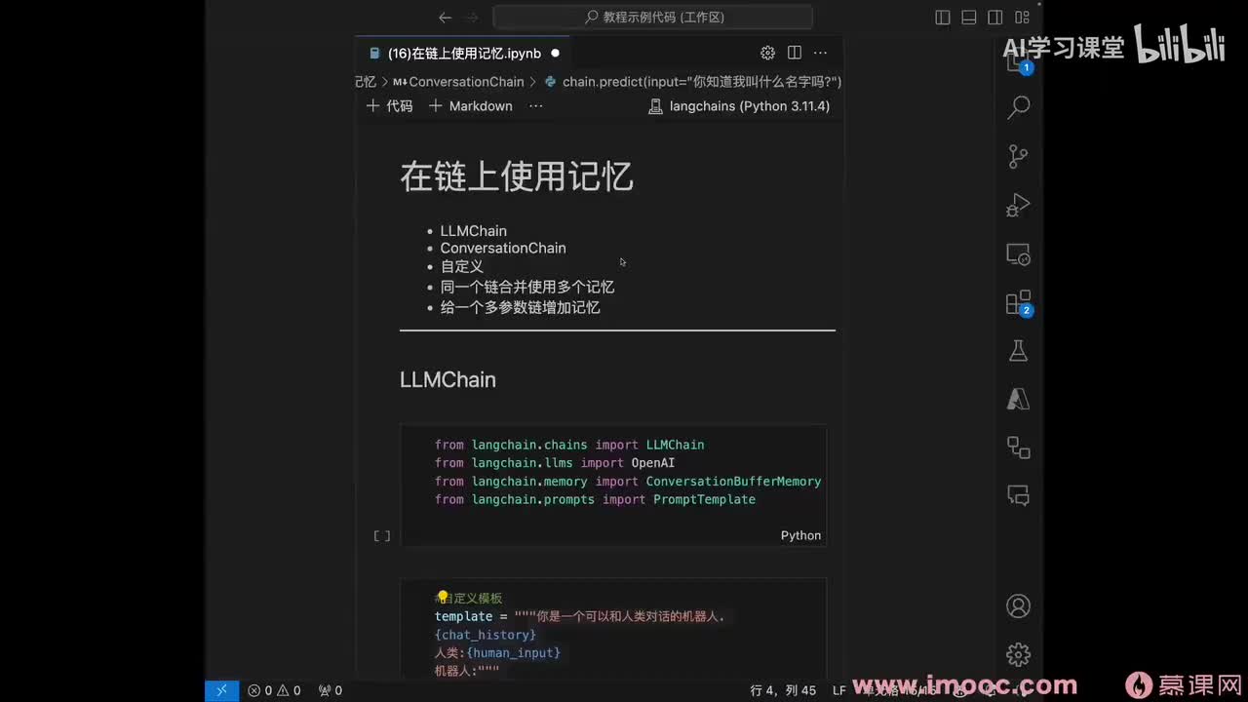
Task: Click the remote window indicator in status bar
Action: (221, 690)
